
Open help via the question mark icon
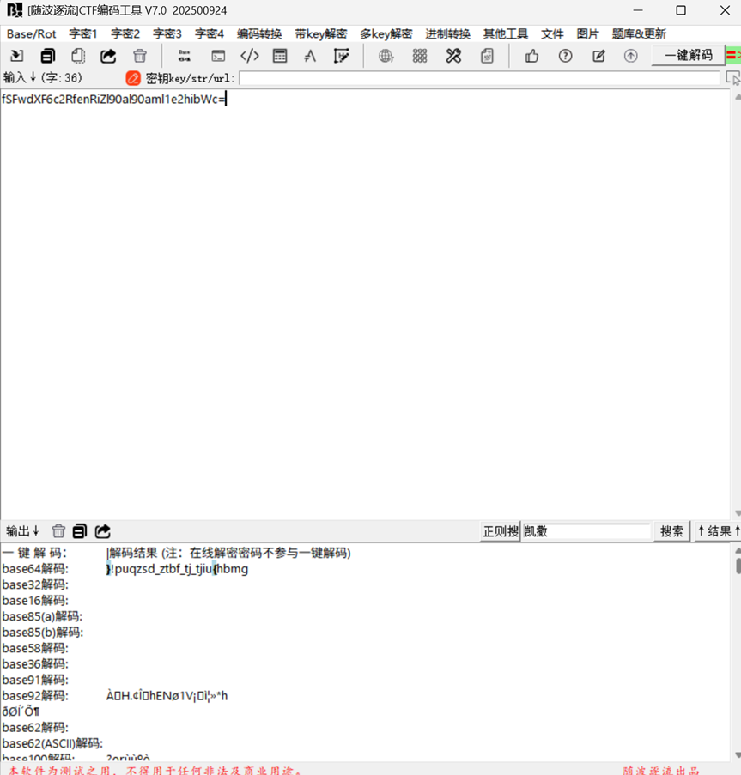pos(565,56)
